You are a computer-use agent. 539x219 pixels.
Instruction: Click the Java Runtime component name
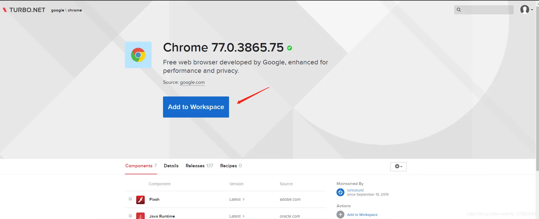(162, 216)
